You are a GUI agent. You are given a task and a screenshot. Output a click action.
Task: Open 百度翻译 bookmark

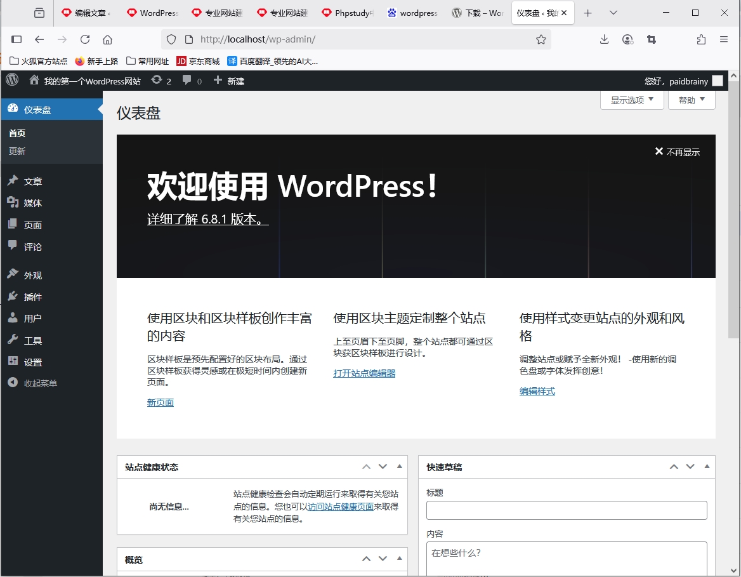(272, 61)
